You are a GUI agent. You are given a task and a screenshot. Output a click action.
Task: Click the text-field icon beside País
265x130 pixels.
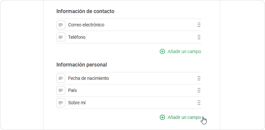click(61, 90)
